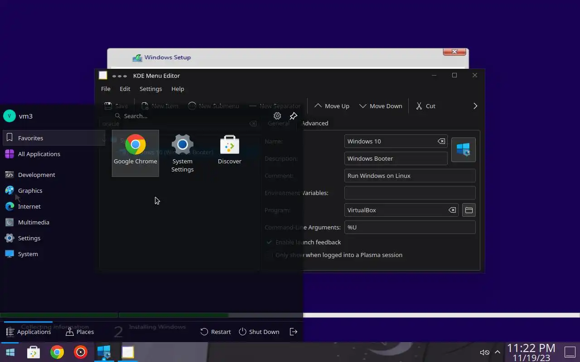Clear the Name field text
580x362 pixels.
[441, 141]
